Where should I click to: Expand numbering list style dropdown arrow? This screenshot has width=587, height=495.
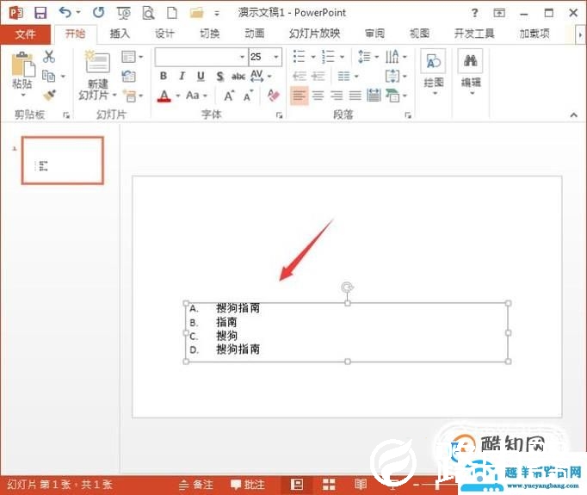click(x=343, y=57)
